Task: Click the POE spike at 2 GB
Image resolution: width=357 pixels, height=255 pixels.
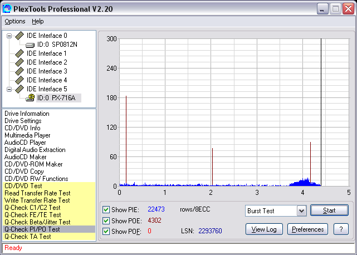Action: pyautogui.click(x=212, y=166)
